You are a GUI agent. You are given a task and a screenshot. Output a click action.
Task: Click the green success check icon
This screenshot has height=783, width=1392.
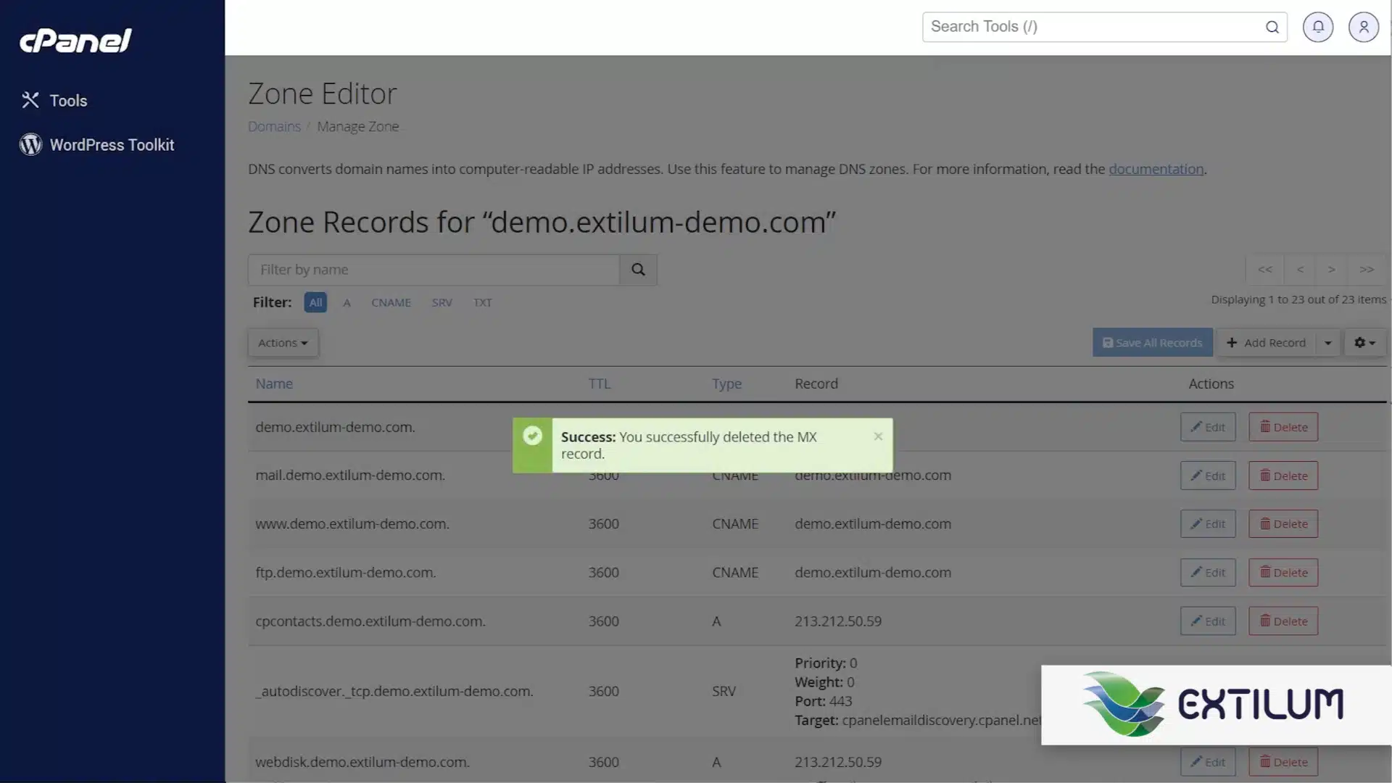532,436
